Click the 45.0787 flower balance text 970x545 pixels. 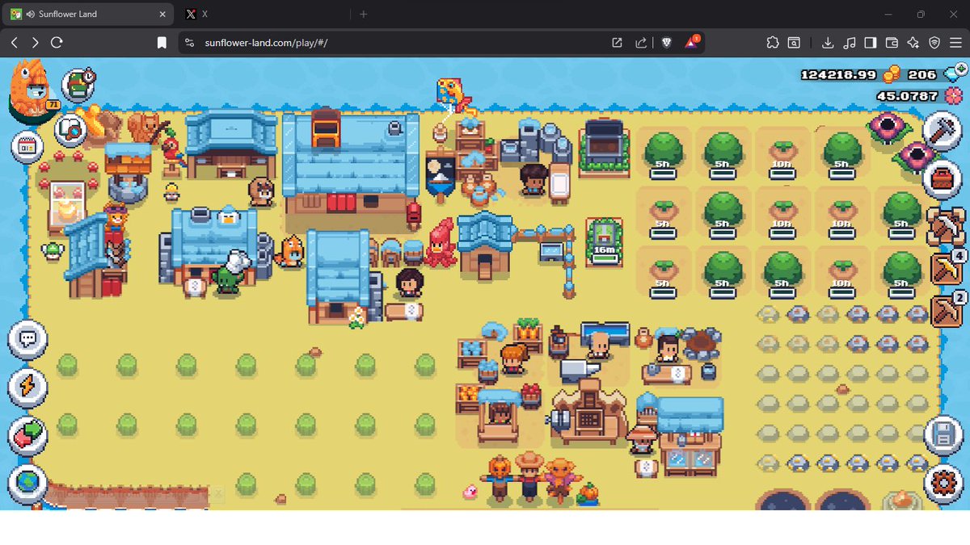pyautogui.click(x=907, y=96)
